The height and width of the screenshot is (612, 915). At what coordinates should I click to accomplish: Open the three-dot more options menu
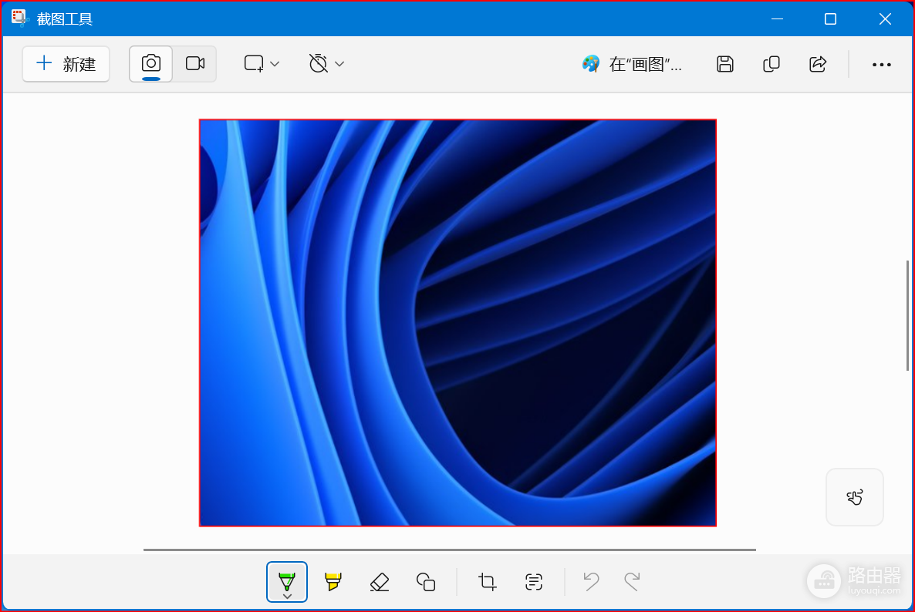click(881, 64)
